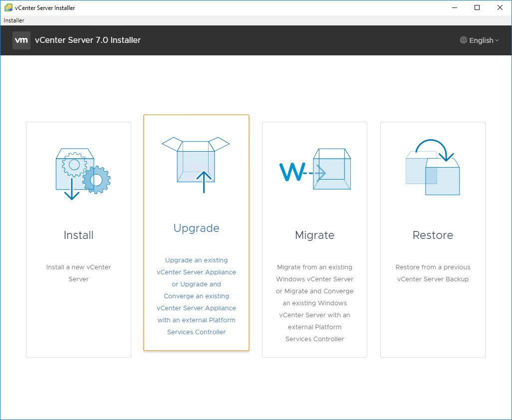Click the Upgrade heading text

coord(196,228)
